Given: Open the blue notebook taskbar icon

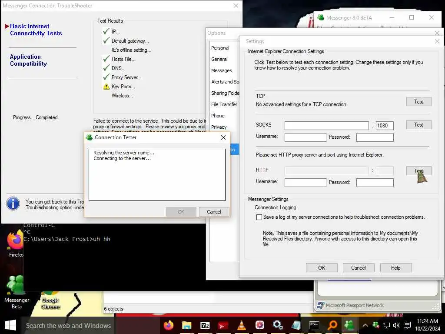Looking at the screenshot, I should [x=296, y=325].
